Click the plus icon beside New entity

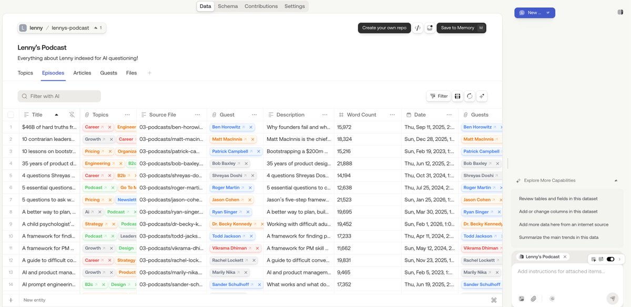(11, 300)
